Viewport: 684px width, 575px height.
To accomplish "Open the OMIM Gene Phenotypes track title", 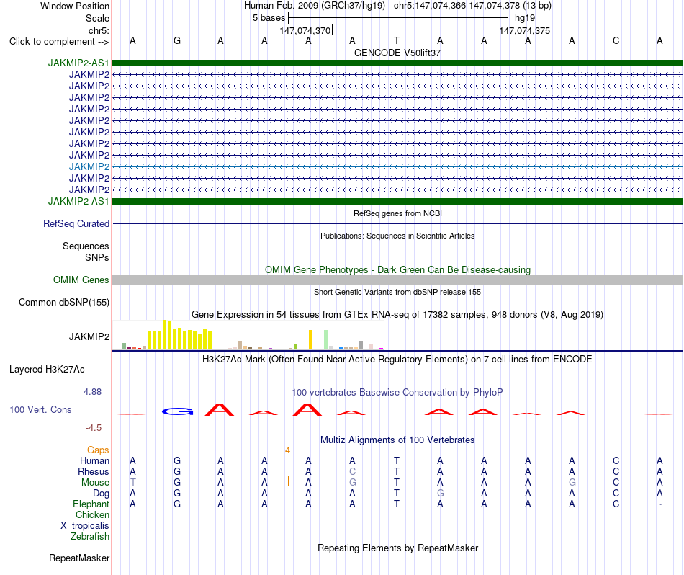I will [397, 269].
